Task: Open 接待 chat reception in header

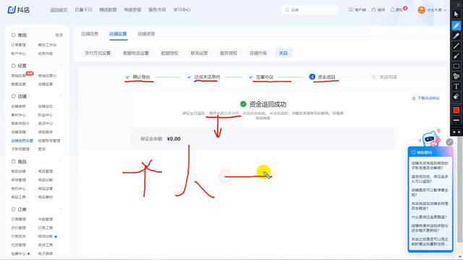Action: point(378,9)
